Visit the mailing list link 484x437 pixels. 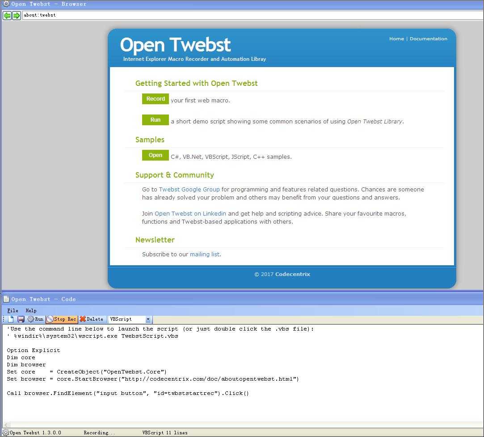(x=205, y=254)
